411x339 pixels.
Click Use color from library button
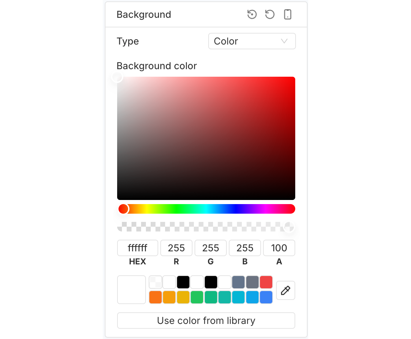point(206,321)
